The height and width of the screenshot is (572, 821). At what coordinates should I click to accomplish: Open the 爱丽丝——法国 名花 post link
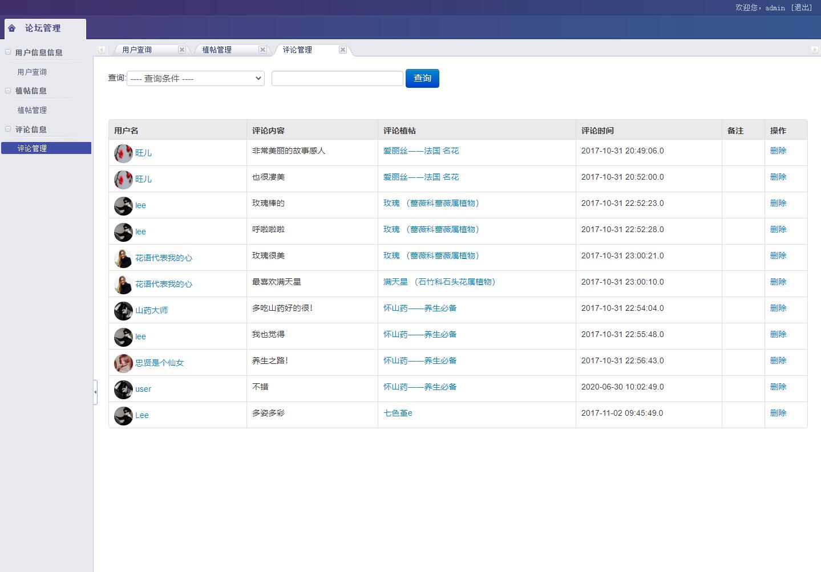(421, 151)
